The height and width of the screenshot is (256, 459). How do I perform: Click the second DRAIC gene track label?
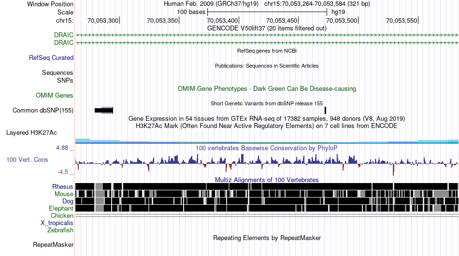[63, 43]
